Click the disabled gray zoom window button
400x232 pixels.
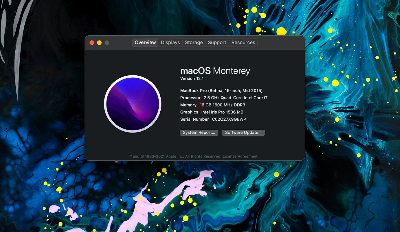(107, 43)
